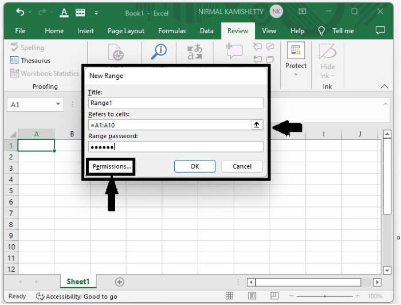Click the Smart Lookup magnifier icon
This screenshot has height=305, width=401.
click(159, 52)
